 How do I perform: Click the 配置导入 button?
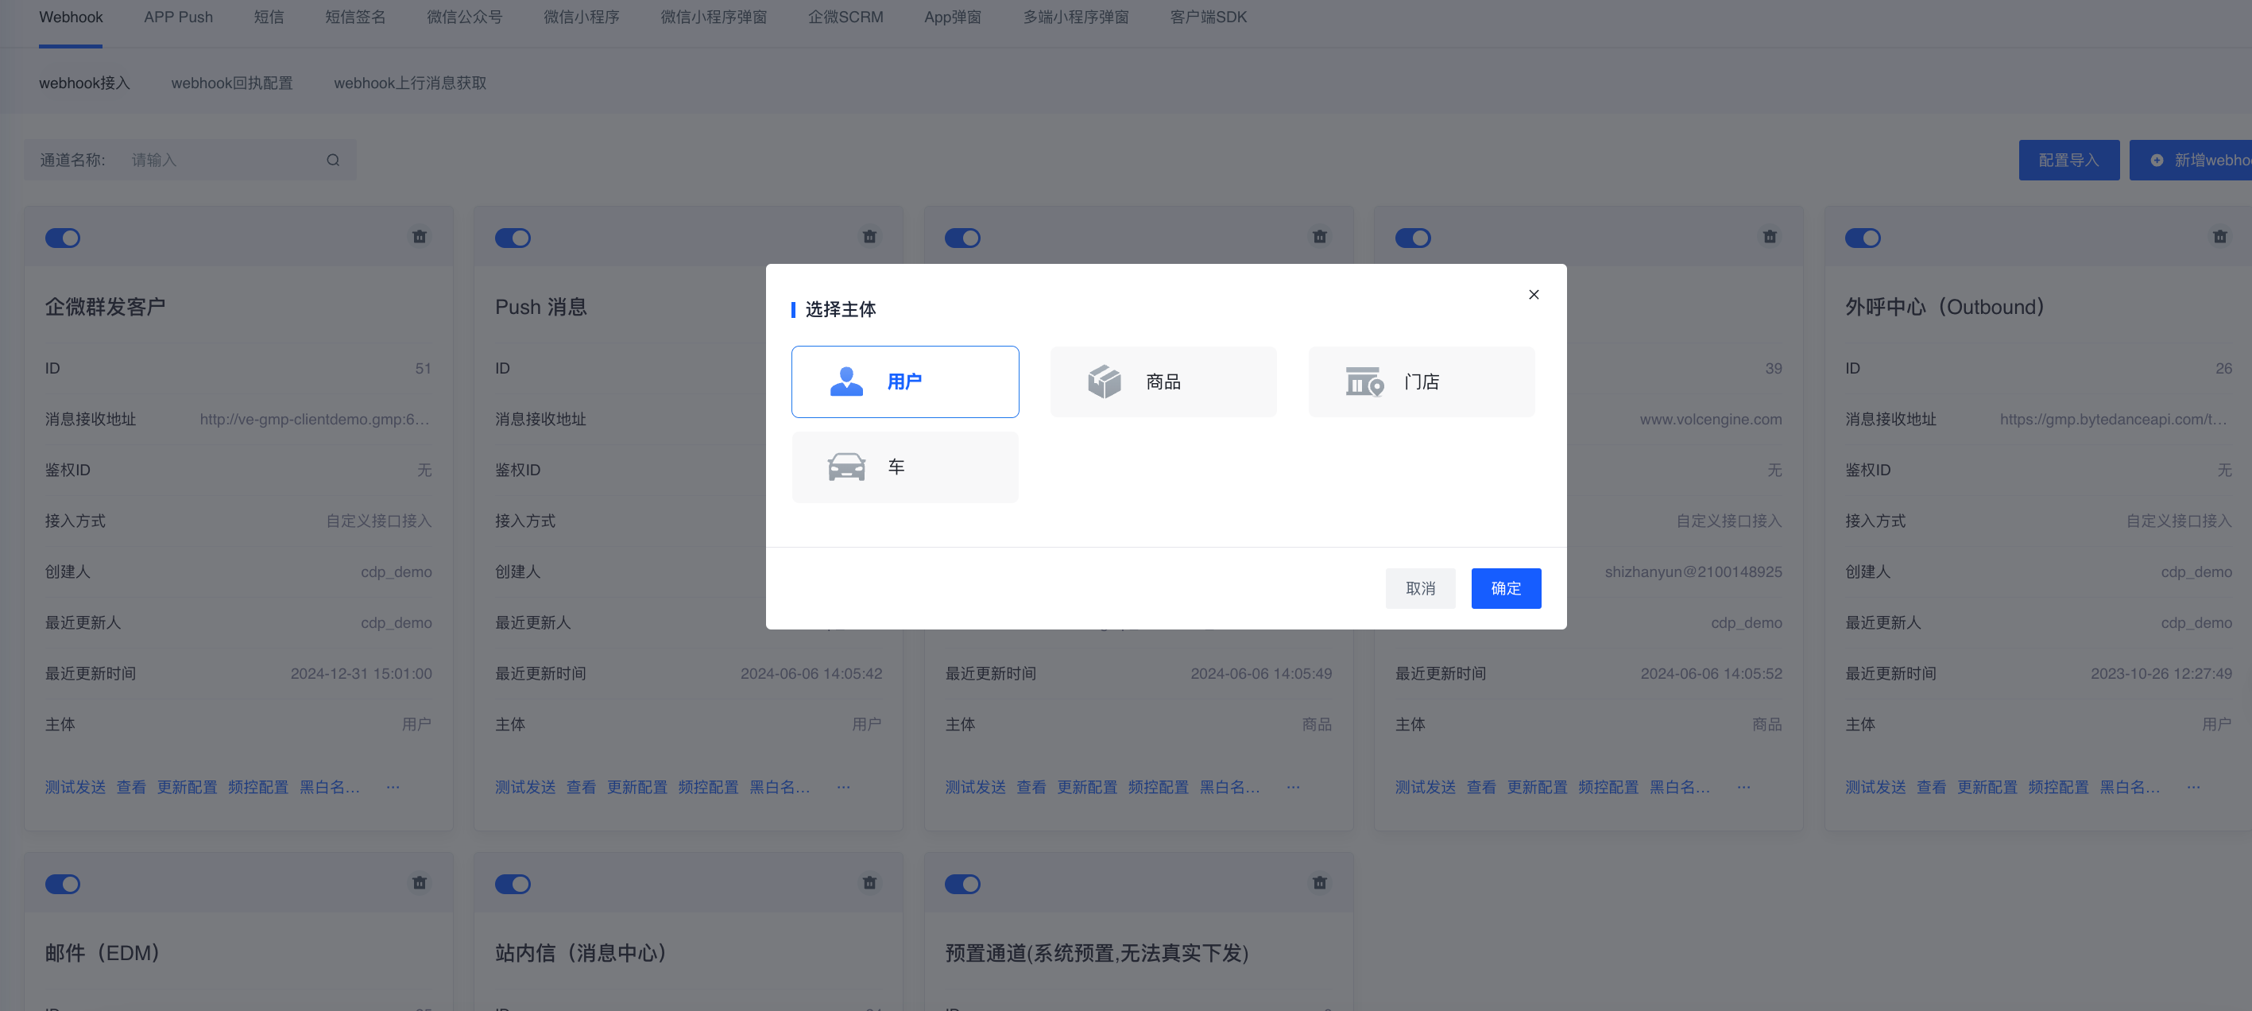tap(2068, 160)
